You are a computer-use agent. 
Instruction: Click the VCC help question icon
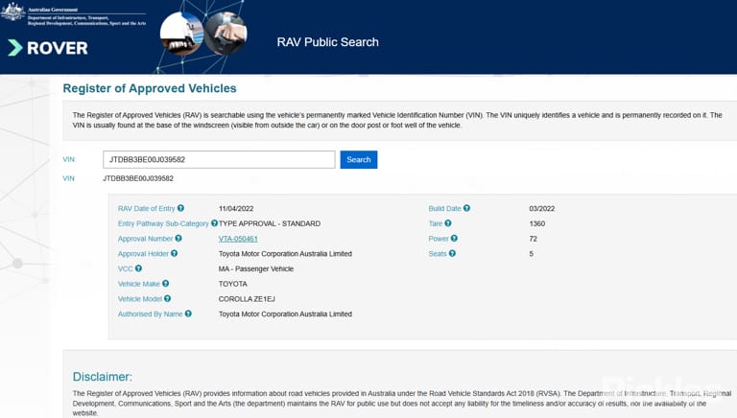tap(138, 268)
